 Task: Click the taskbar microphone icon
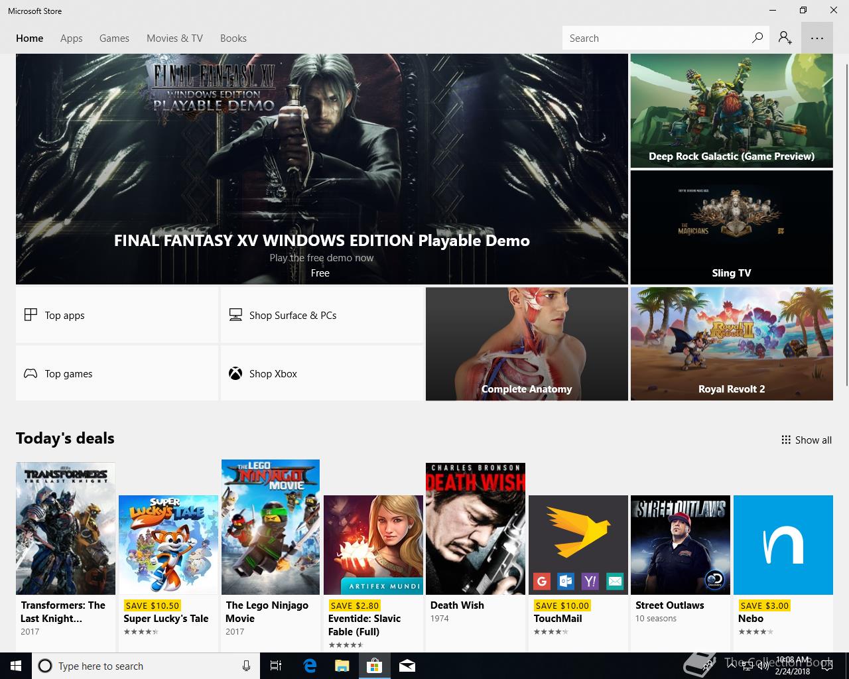tap(246, 666)
